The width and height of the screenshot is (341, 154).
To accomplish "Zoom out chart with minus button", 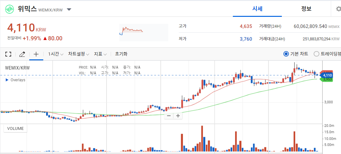I will 169,116.
